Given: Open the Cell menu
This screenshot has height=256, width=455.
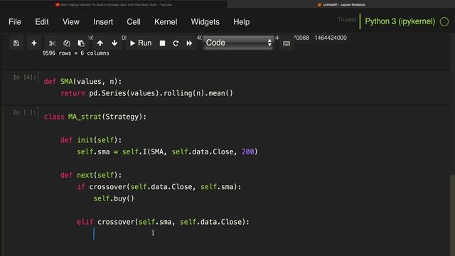Looking at the screenshot, I should [x=134, y=22].
